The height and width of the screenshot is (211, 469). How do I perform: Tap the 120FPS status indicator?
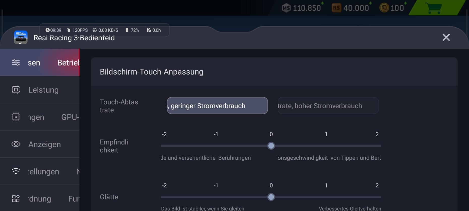(77, 30)
